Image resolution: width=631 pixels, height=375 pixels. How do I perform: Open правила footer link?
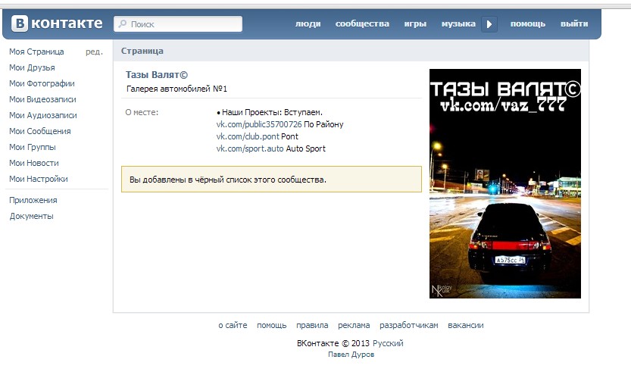click(312, 325)
